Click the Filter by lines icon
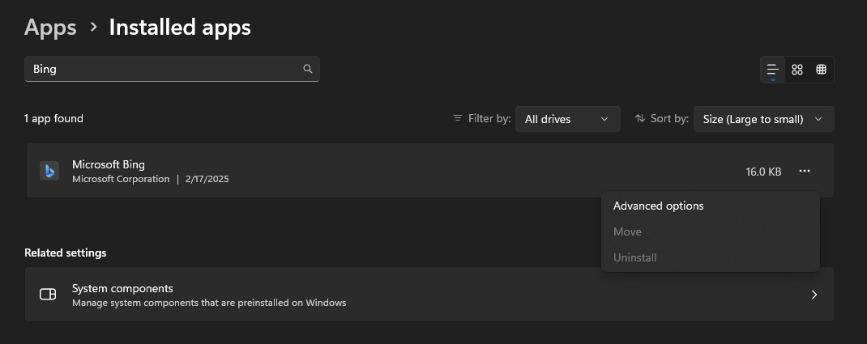 (x=458, y=118)
